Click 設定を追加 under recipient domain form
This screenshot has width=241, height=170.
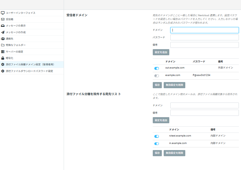click(x=161, y=52)
